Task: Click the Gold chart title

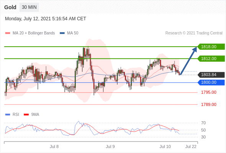Action: [x=10, y=7]
